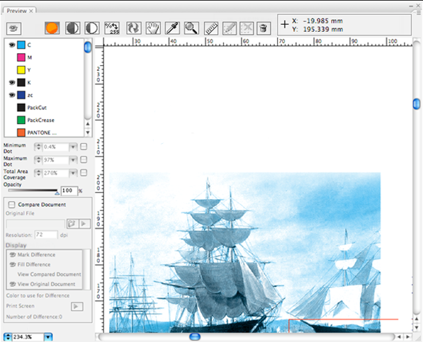Image resolution: width=423 pixels, height=342 pixels.
Task: Select the eyedropper densitometer tool
Action: [x=172, y=28]
